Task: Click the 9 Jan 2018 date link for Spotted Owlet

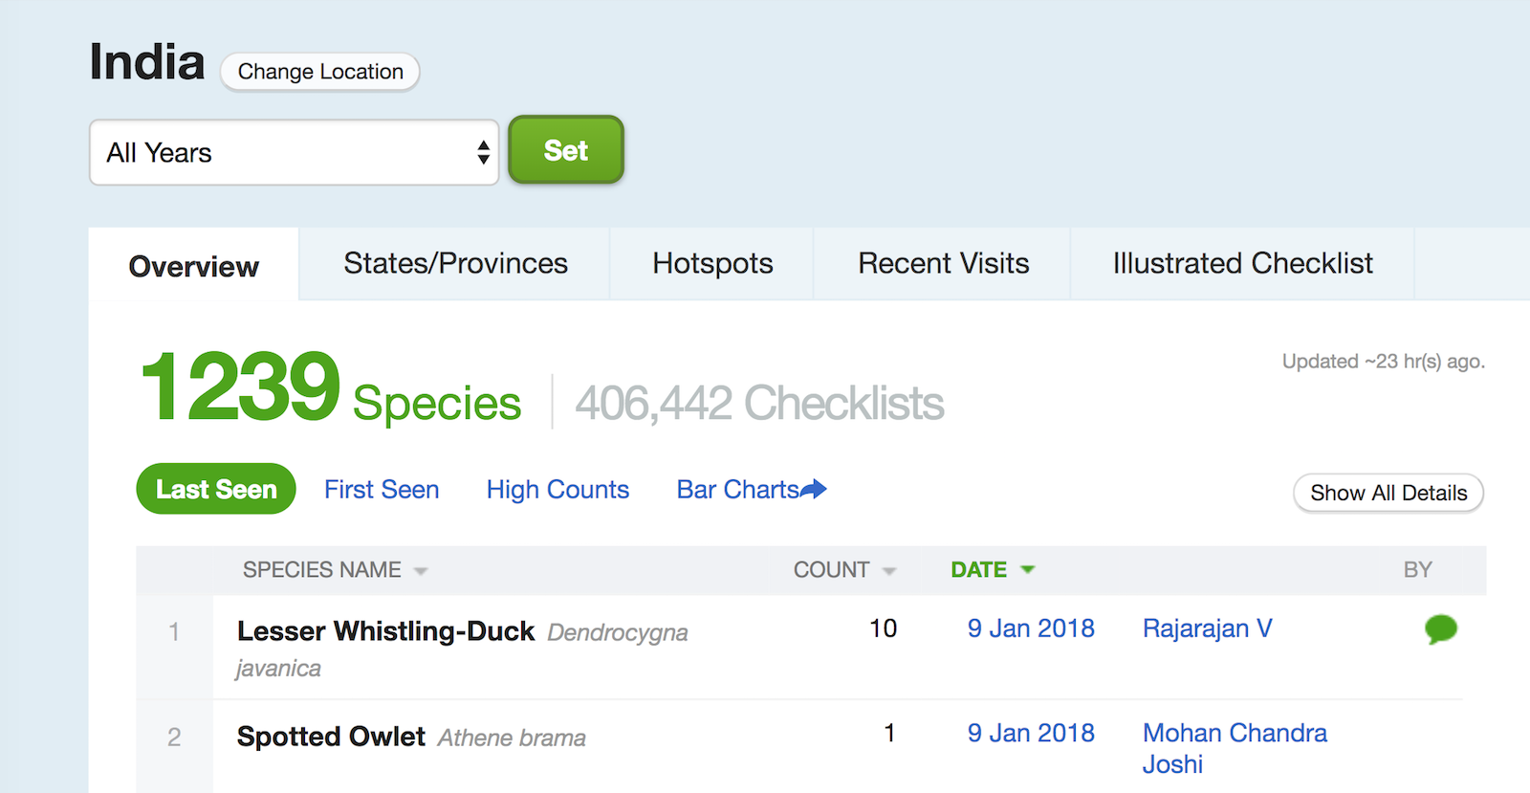Action: [1030, 733]
